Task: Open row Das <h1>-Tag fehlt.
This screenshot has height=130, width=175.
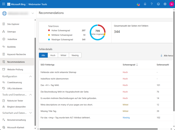Action: click(106, 85)
